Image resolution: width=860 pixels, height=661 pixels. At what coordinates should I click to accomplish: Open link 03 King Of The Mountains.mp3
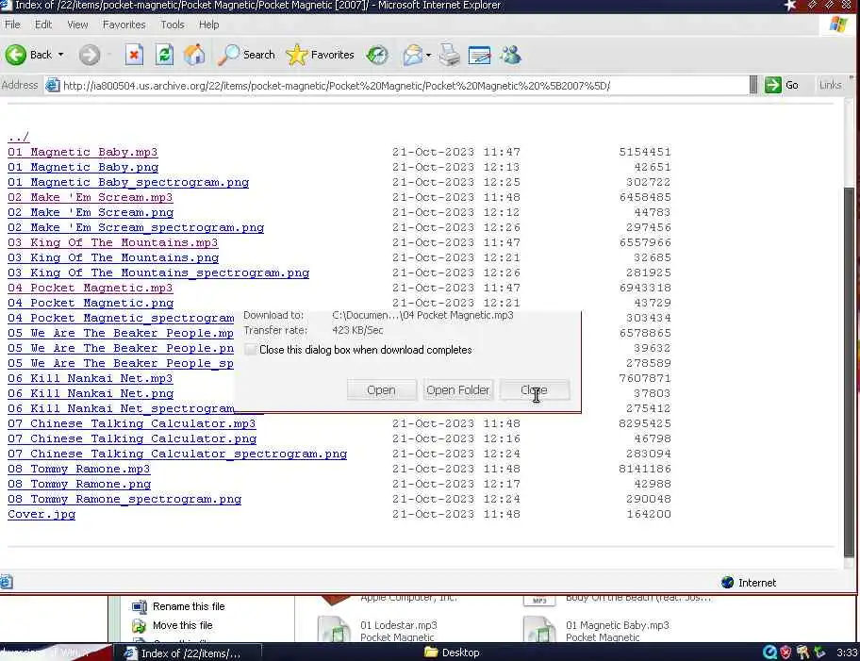coord(113,242)
